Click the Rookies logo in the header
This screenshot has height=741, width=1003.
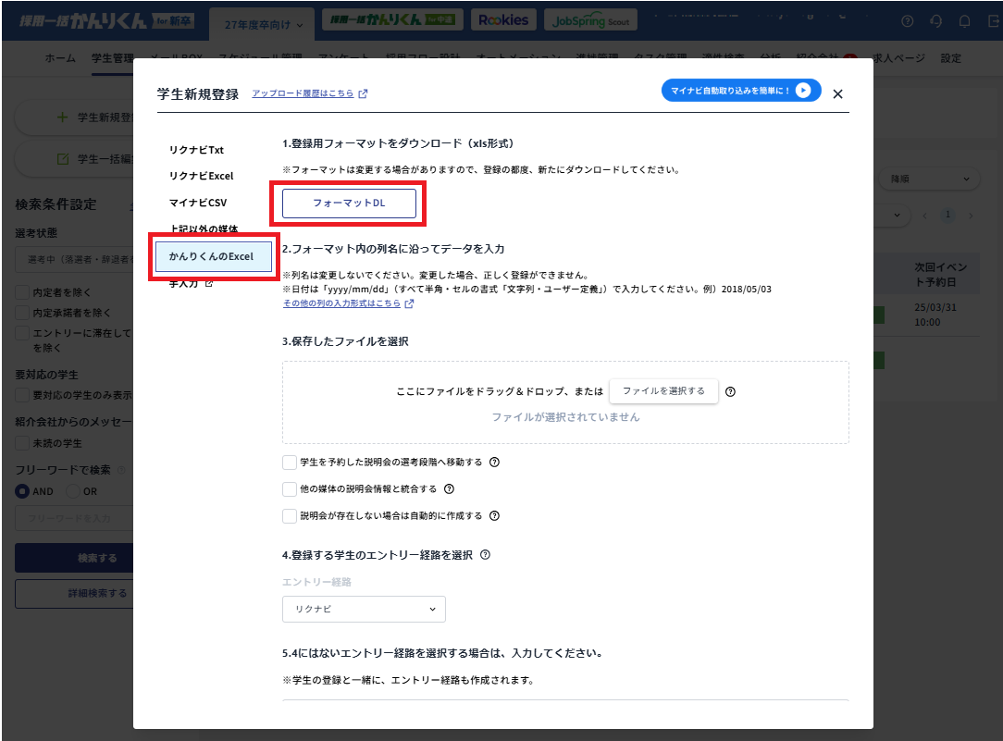click(503, 19)
